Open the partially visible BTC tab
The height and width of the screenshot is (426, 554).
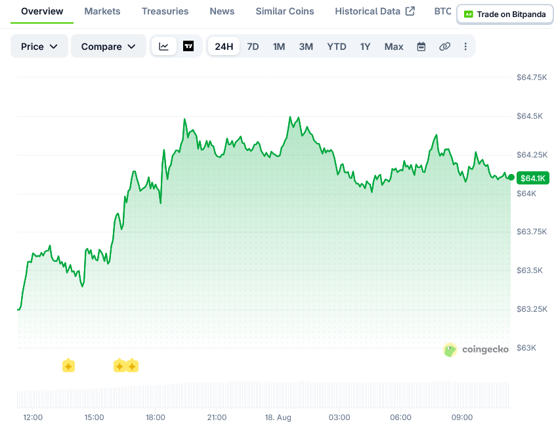(x=442, y=11)
